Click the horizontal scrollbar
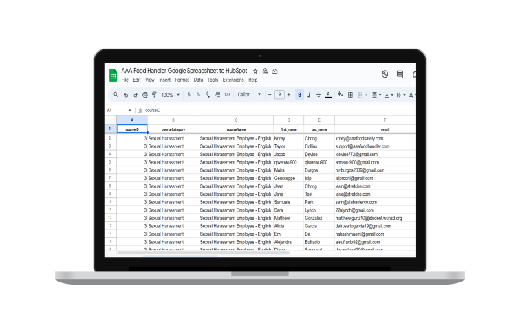This screenshot has width=520, height=323. (x=204, y=253)
